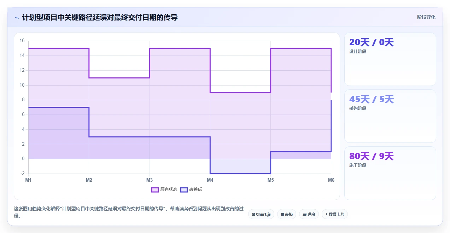Click the M5 x-axis label
450x233 pixels.
tap(270, 180)
